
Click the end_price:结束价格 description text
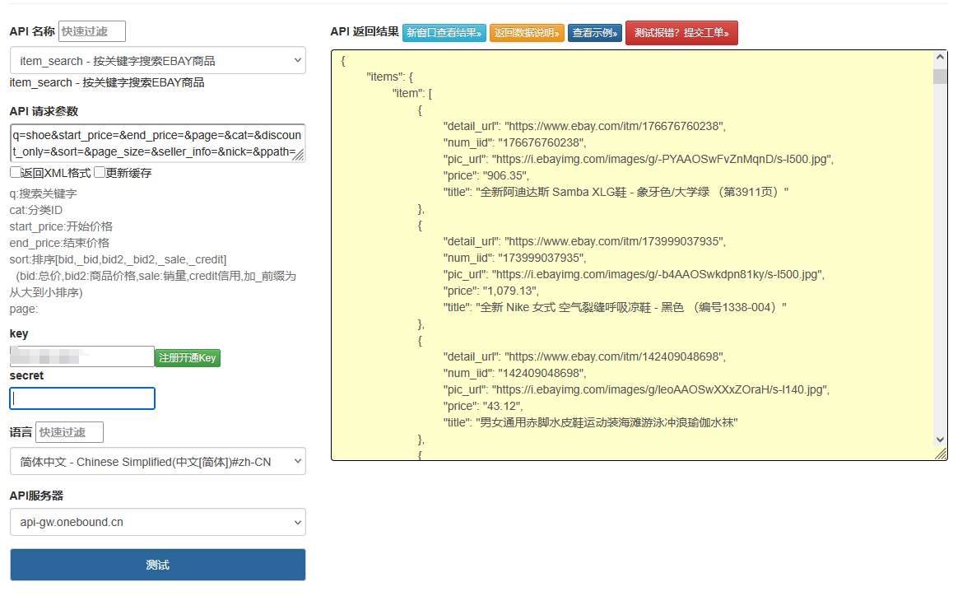point(59,243)
